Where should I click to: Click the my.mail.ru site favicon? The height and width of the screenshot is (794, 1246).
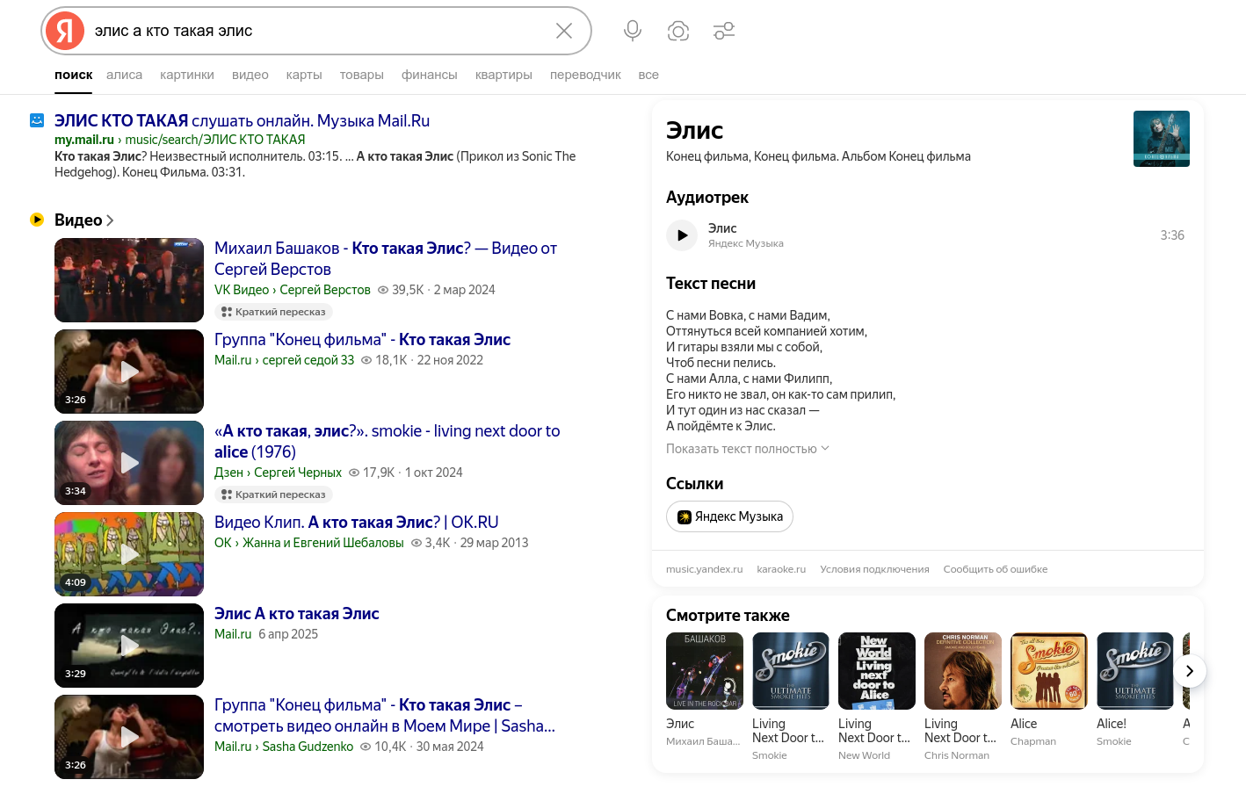[37, 120]
